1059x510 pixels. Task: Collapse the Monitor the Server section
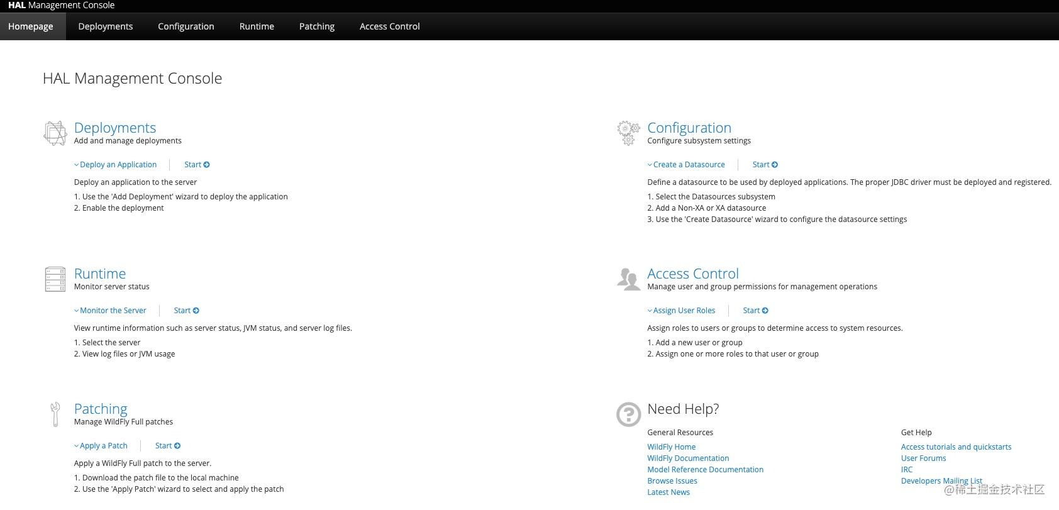(110, 311)
